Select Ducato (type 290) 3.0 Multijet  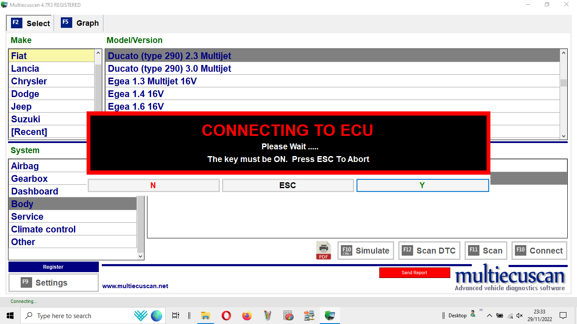coord(333,68)
